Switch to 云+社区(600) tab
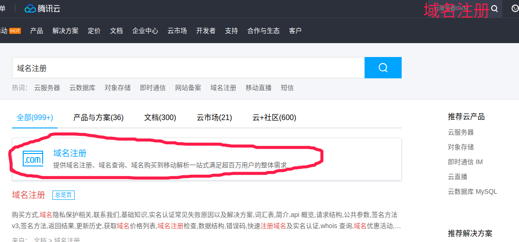The image size is (519, 242). pyautogui.click(x=274, y=117)
